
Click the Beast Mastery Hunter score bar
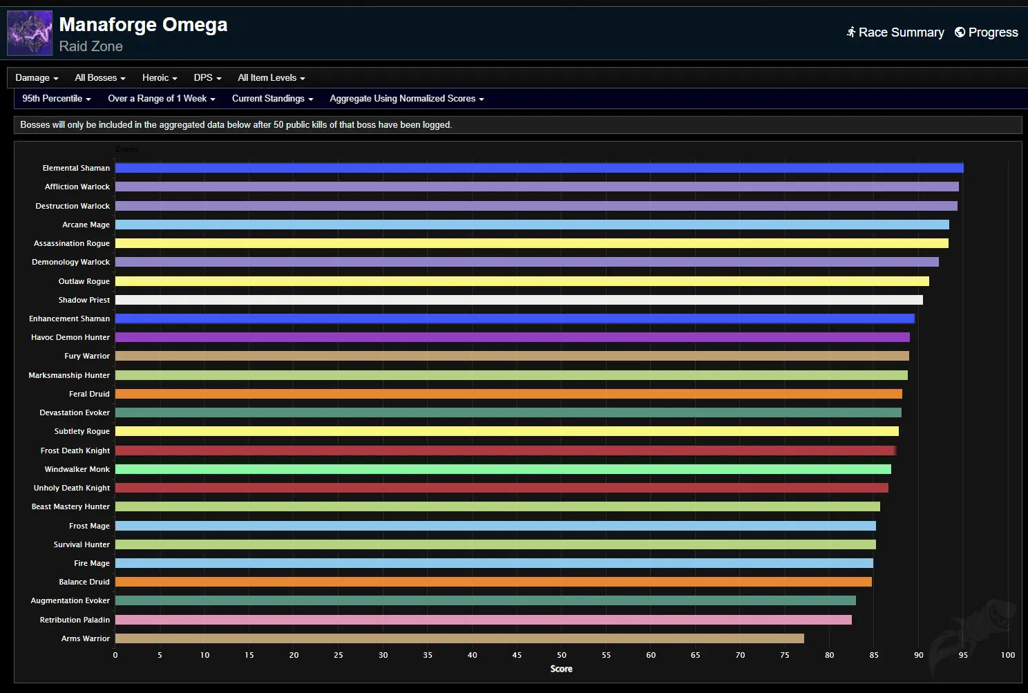497,506
